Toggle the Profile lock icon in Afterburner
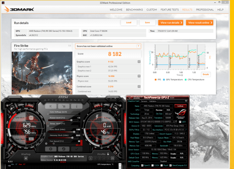234x169 pixels. 108,154
